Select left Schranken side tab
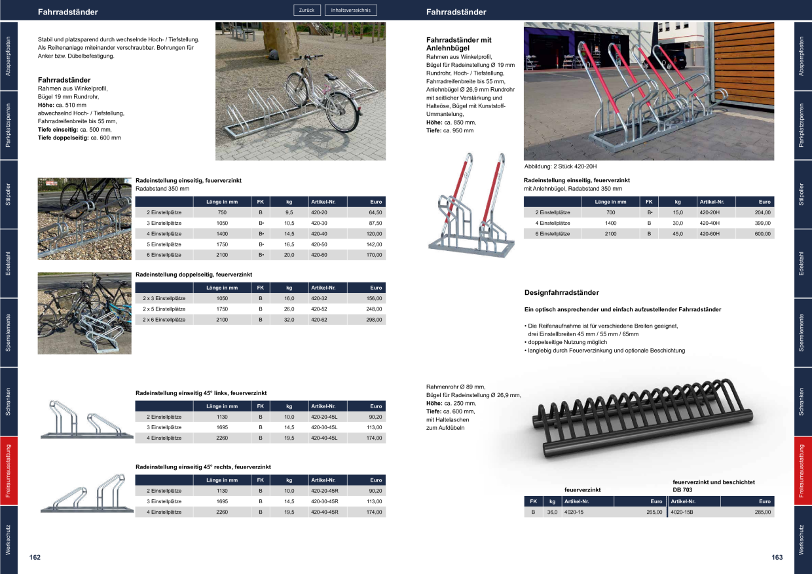812x574 pixels. pos(9,402)
